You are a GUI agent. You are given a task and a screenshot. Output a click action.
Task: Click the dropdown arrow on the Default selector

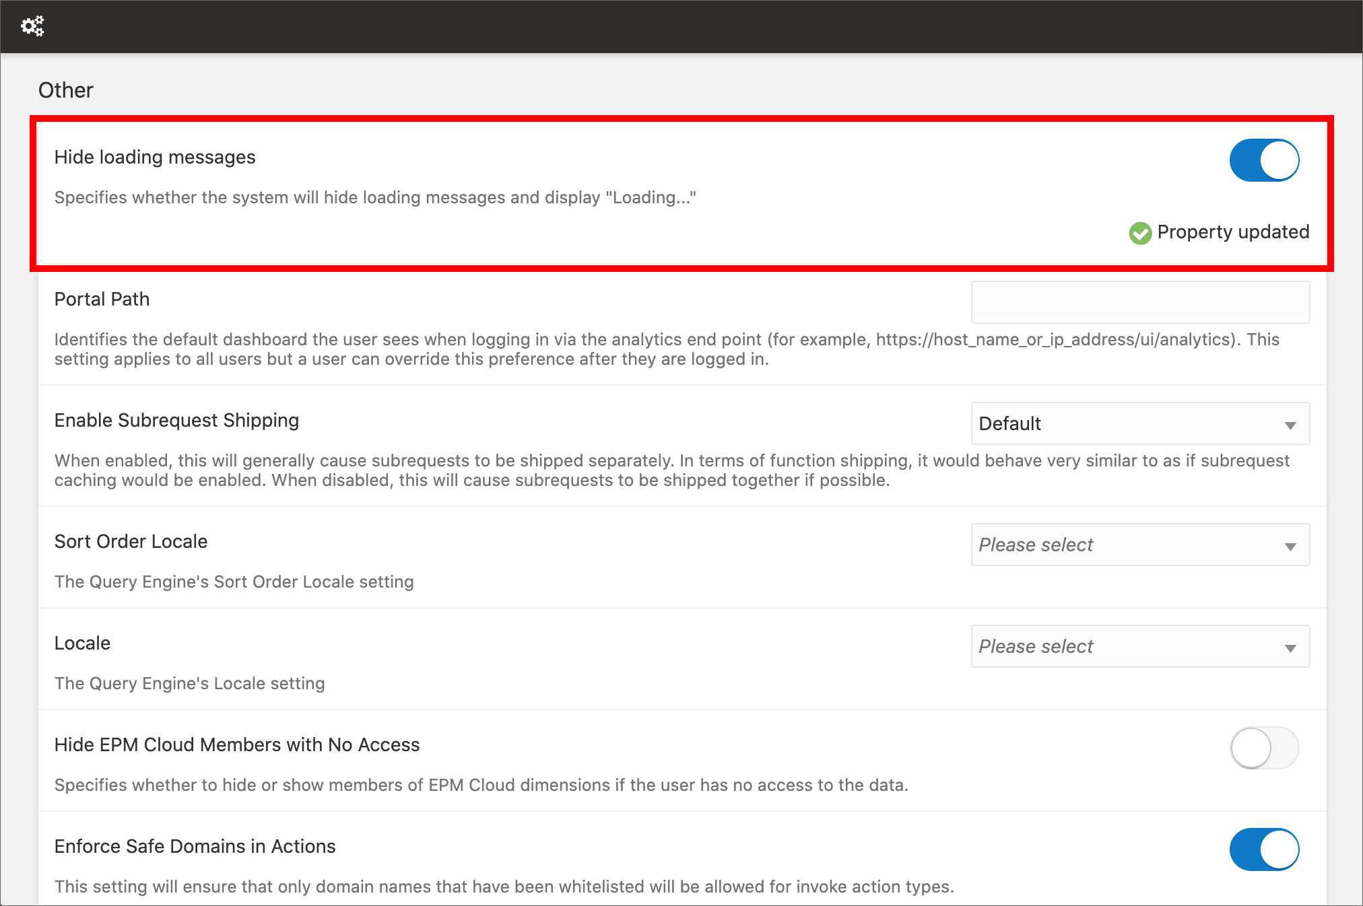[x=1290, y=424]
